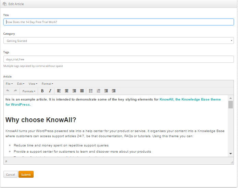Click the 'Multiple tags seprated by comma' hint
The height and width of the screenshot is (188, 238).
[33, 66]
